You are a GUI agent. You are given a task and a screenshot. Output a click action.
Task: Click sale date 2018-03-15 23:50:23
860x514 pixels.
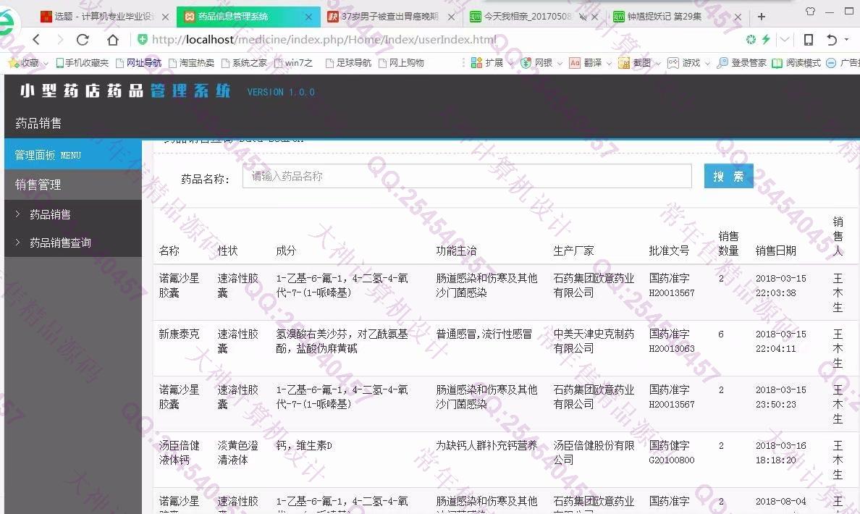click(x=780, y=397)
